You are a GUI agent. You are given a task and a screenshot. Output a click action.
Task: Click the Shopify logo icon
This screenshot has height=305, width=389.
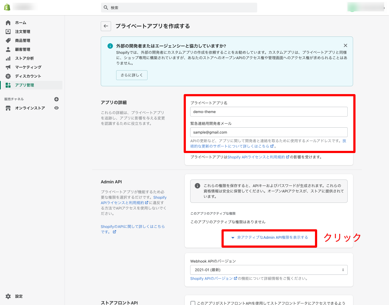[7, 7]
